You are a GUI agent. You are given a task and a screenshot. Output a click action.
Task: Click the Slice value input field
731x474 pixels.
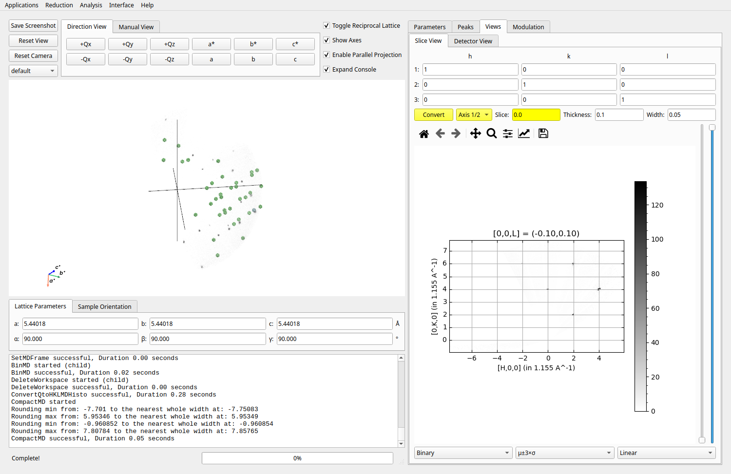[x=536, y=114]
